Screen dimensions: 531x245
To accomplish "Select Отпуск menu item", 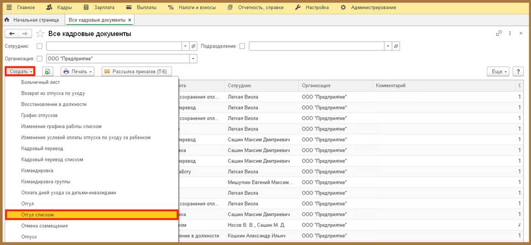I will tap(91, 237).
